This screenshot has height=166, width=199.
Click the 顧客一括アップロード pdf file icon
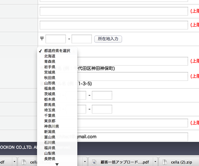click(x=94, y=162)
